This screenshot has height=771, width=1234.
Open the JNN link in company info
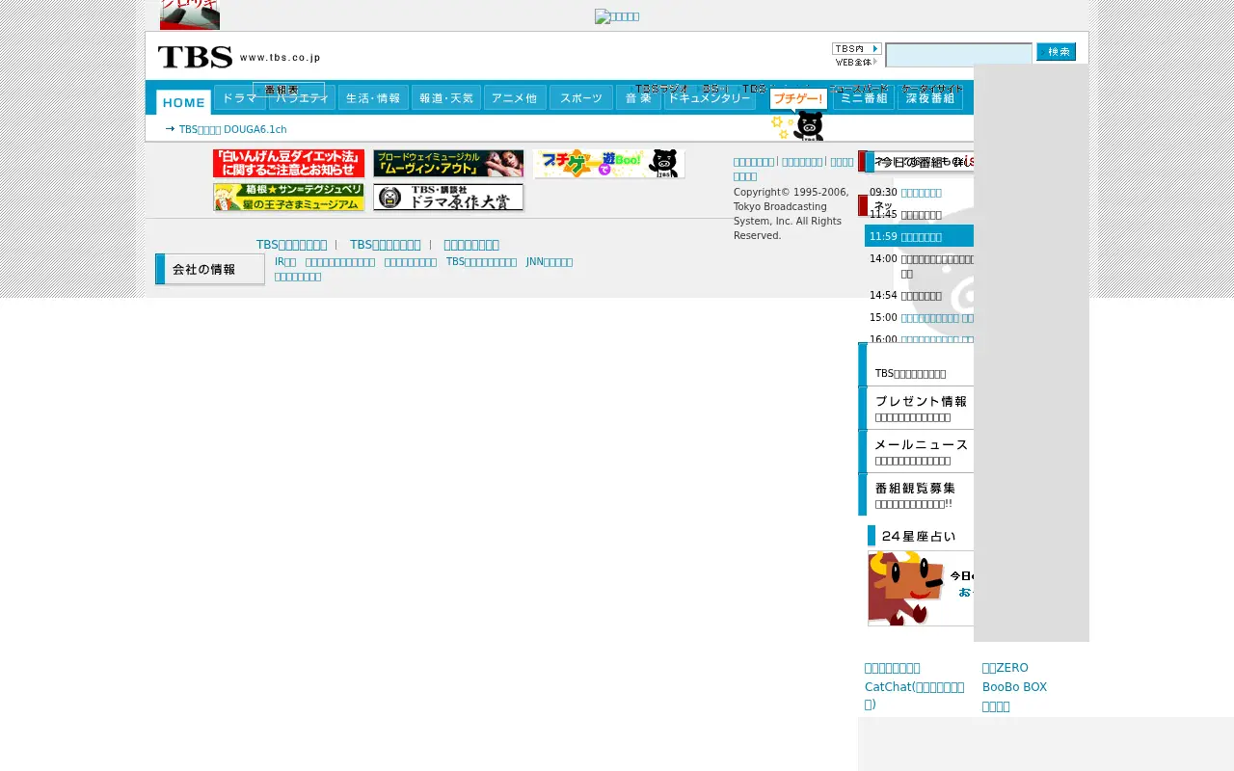coord(550,262)
